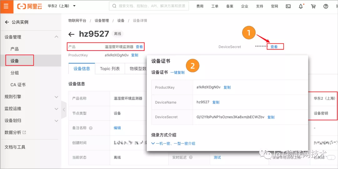Click the Alibaba Cloud logo
The height and width of the screenshot is (169, 338).
[29, 6]
